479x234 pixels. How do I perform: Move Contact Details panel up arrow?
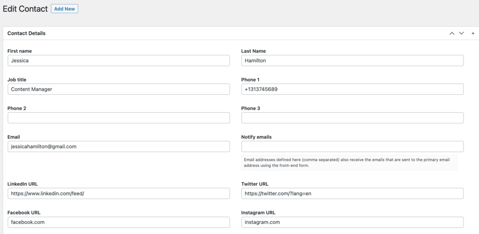452,33
